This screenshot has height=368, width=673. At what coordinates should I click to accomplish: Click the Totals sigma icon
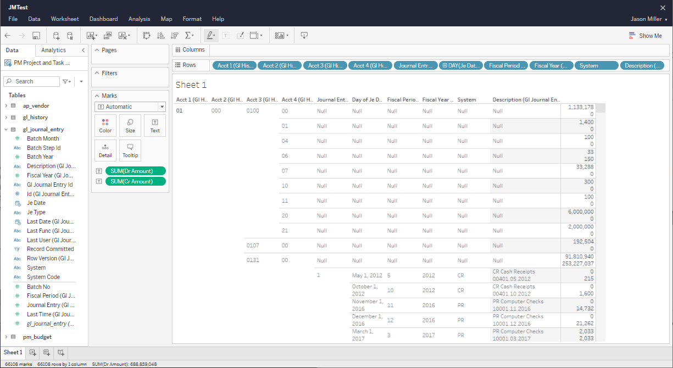click(x=190, y=36)
